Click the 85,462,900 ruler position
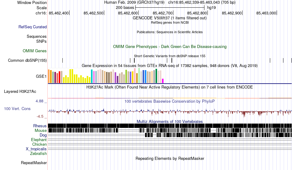292x170 pixels. [x=232, y=13]
